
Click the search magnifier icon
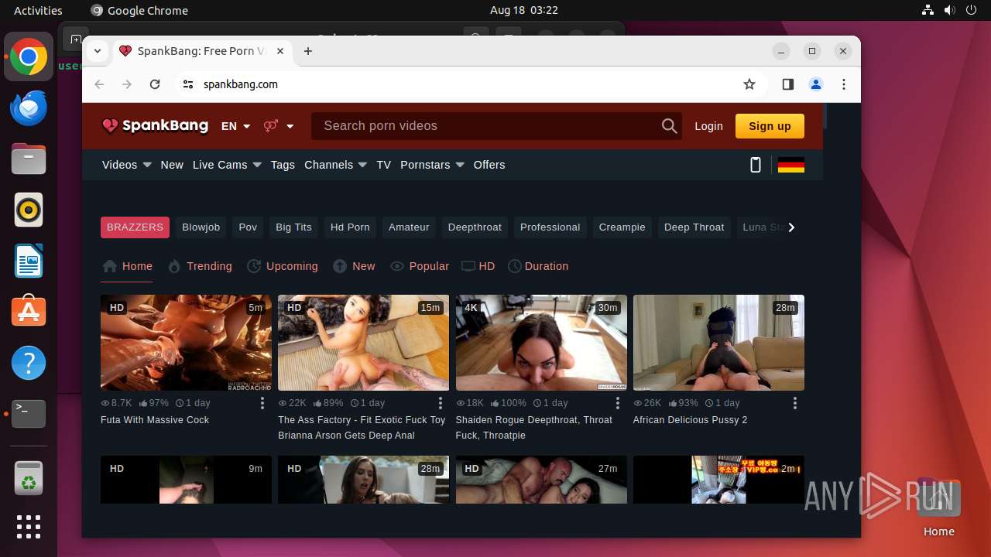[x=669, y=126]
